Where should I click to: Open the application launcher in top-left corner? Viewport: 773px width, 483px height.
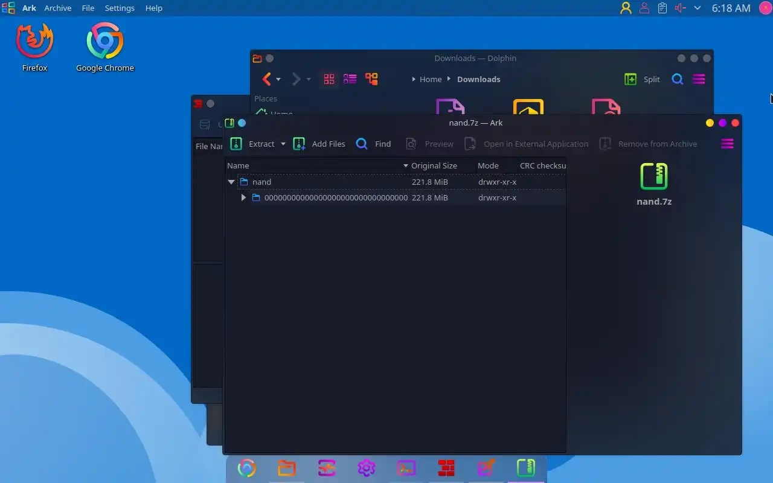pos(8,8)
